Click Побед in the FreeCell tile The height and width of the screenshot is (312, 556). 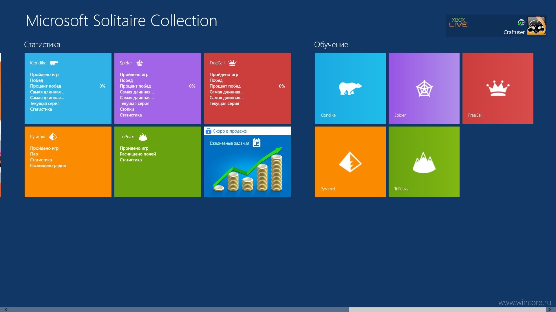[x=216, y=80]
